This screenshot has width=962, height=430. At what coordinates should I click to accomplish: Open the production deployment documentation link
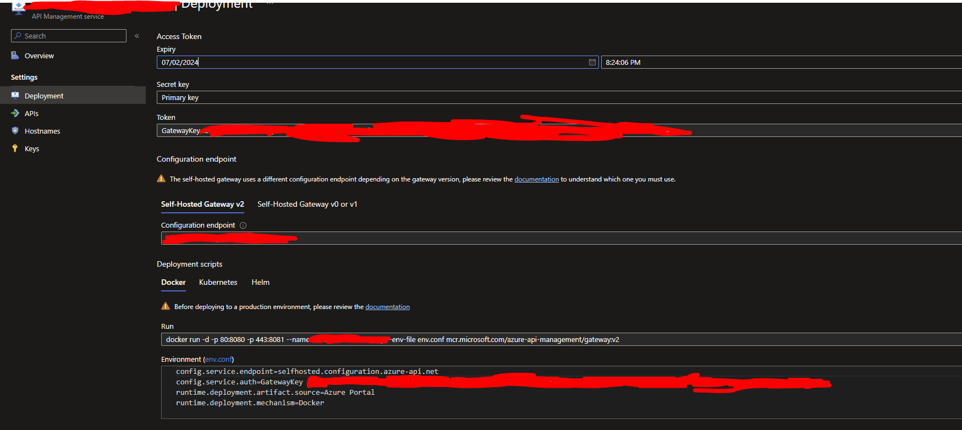pos(387,307)
